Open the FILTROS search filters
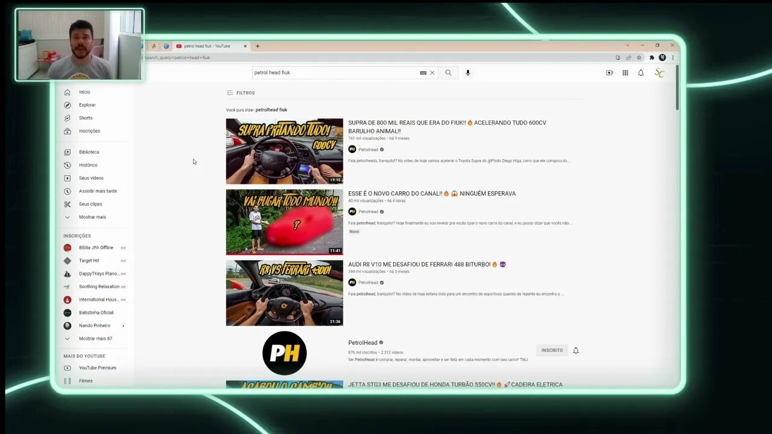 (241, 93)
